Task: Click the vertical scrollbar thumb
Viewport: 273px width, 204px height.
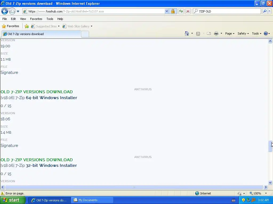Action: click(x=270, y=146)
